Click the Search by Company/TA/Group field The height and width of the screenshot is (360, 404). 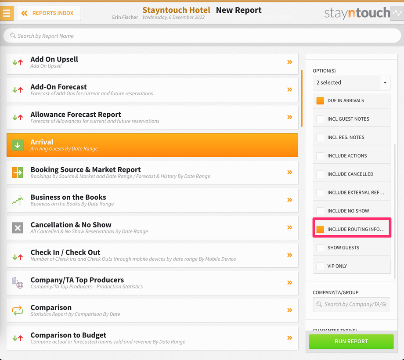tap(351, 304)
